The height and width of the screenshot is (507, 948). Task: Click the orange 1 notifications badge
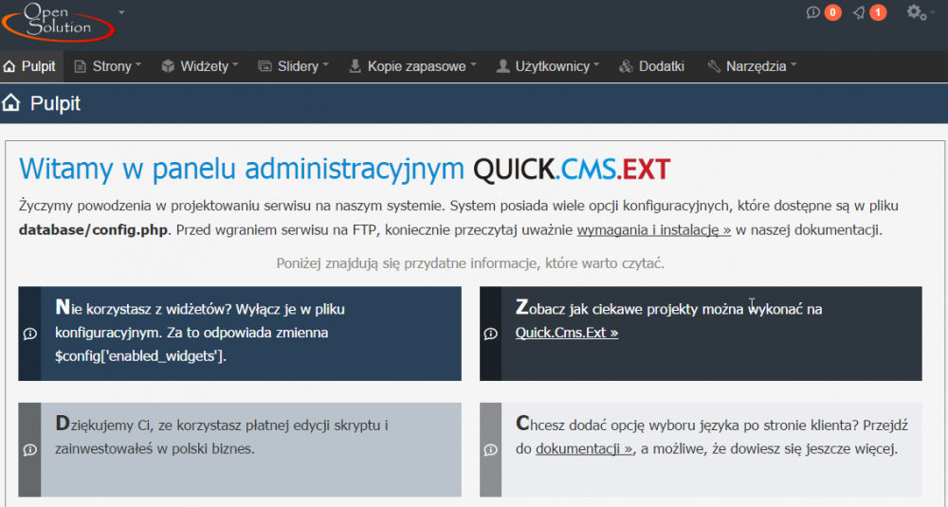[878, 12]
